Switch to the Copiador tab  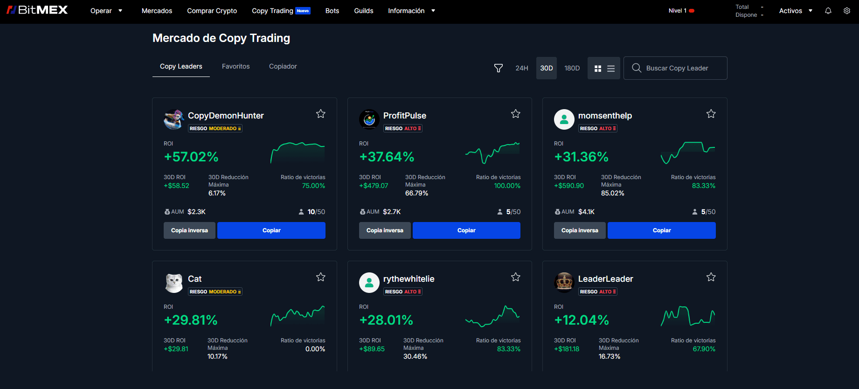[x=283, y=66]
